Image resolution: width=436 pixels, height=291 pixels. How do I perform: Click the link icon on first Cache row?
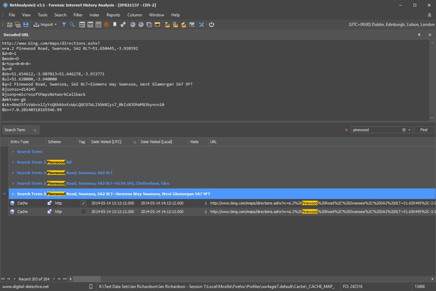pos(50,203)
